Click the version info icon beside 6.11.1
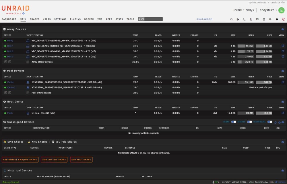Viewport: 287px width, 184px height. point(24,13)
